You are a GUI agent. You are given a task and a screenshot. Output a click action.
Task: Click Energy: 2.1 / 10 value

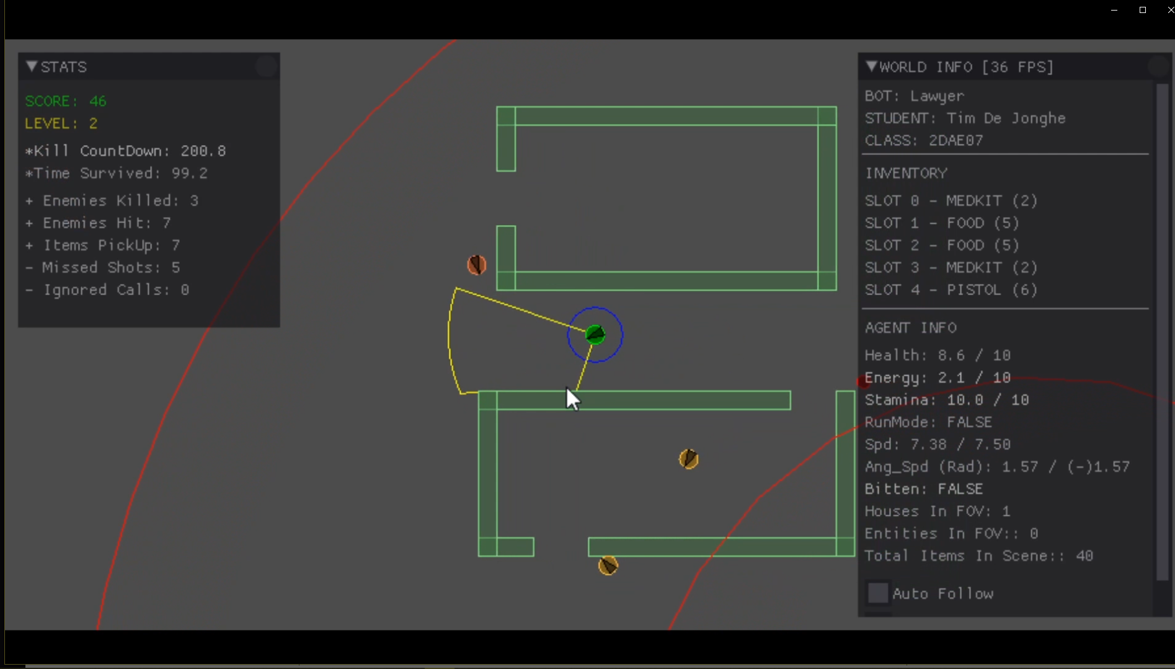click(x=938, y=378)
